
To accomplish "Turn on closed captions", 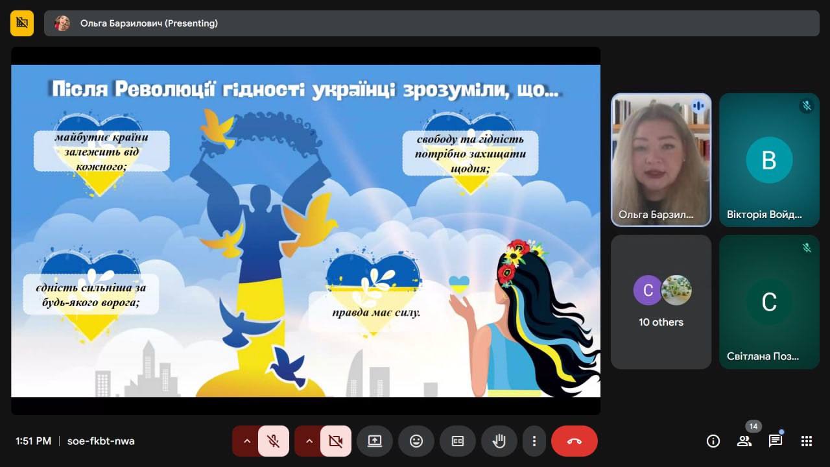I will point(458,441).
